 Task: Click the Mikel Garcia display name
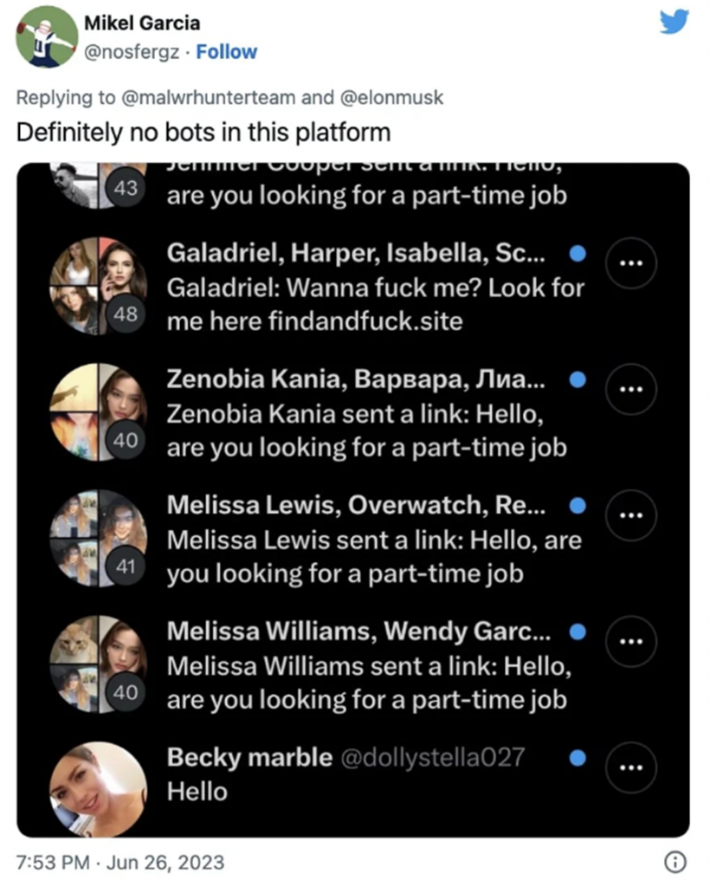(141, 23)
